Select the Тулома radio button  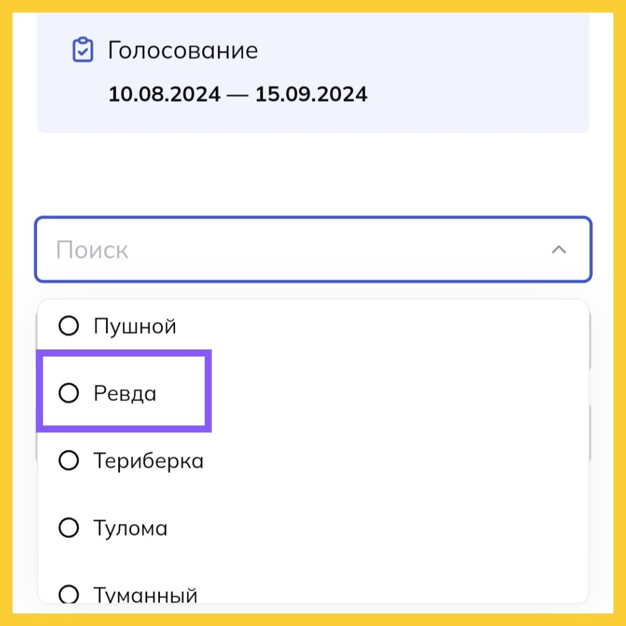pos(68,528)
